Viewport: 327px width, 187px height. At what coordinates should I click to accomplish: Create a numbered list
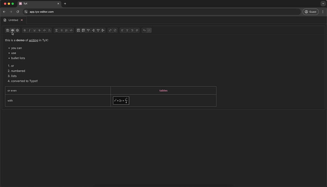click(x=66, y=30)
